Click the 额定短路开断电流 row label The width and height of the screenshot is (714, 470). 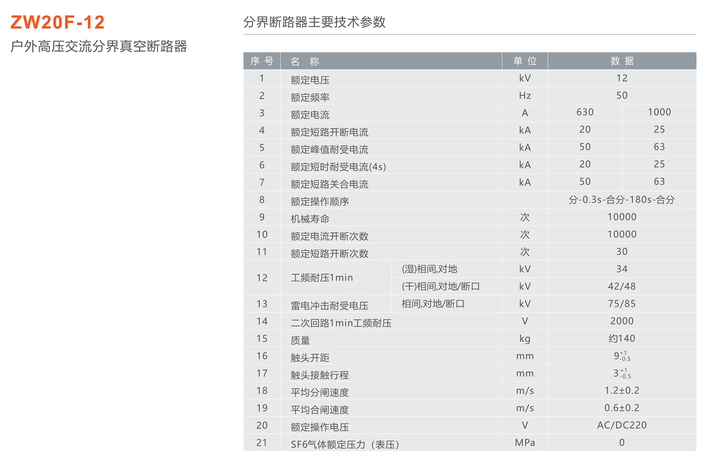[x=330, y=132]
